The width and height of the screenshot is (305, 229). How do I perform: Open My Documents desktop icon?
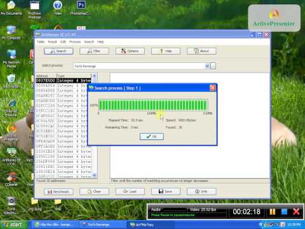tap(11, 8)
